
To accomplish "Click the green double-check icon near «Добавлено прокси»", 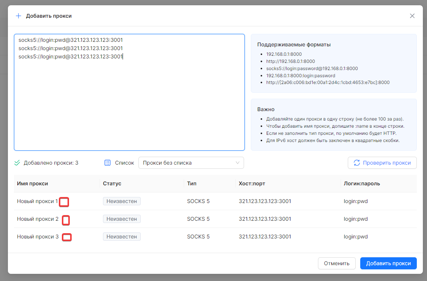I will click(x=17, y=163).
